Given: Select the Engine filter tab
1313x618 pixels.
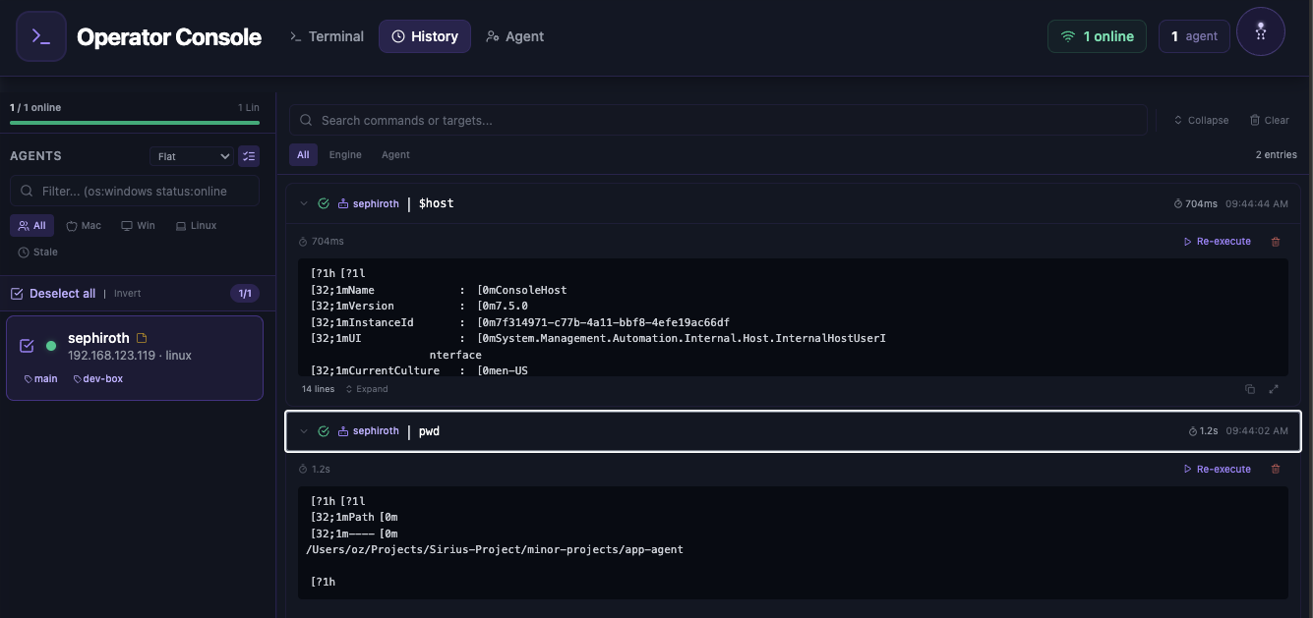Looking at the screenshot, I should tap(345, 154).
